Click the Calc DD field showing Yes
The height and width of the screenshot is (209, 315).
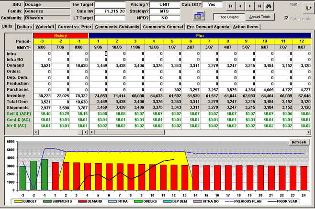(212, 4)
